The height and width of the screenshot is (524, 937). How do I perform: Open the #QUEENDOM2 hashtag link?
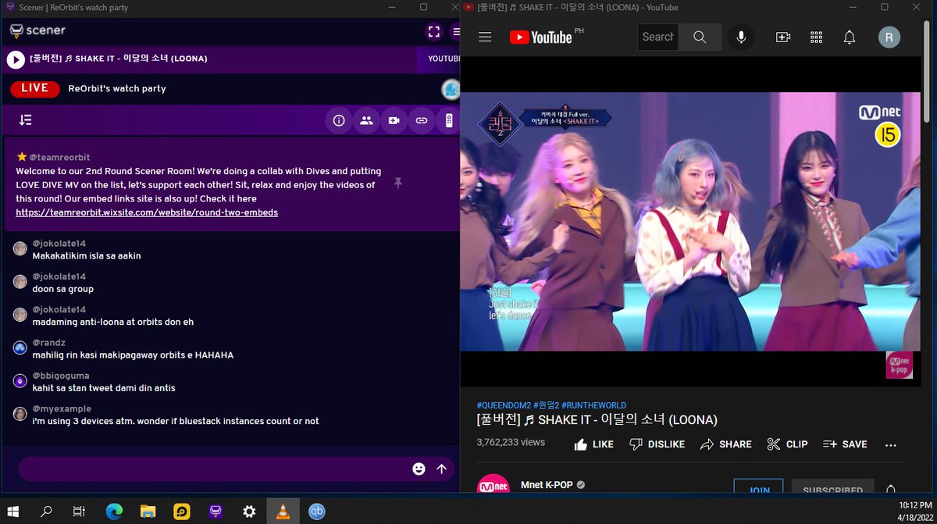point(504,405)
